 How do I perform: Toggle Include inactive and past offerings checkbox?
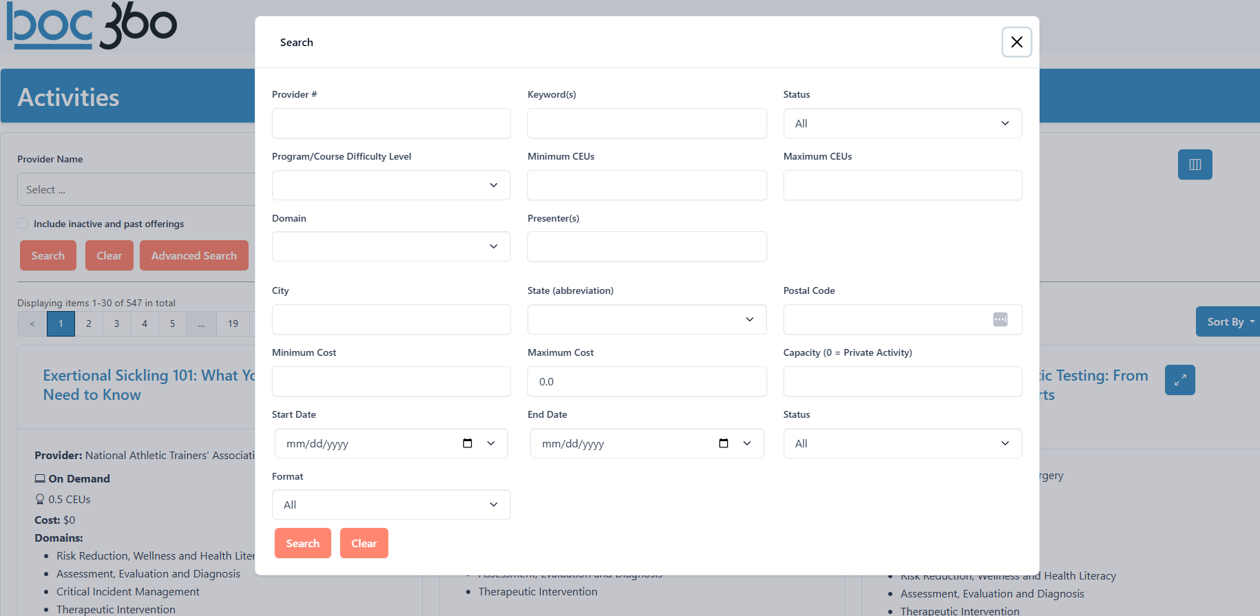(23, 223)
